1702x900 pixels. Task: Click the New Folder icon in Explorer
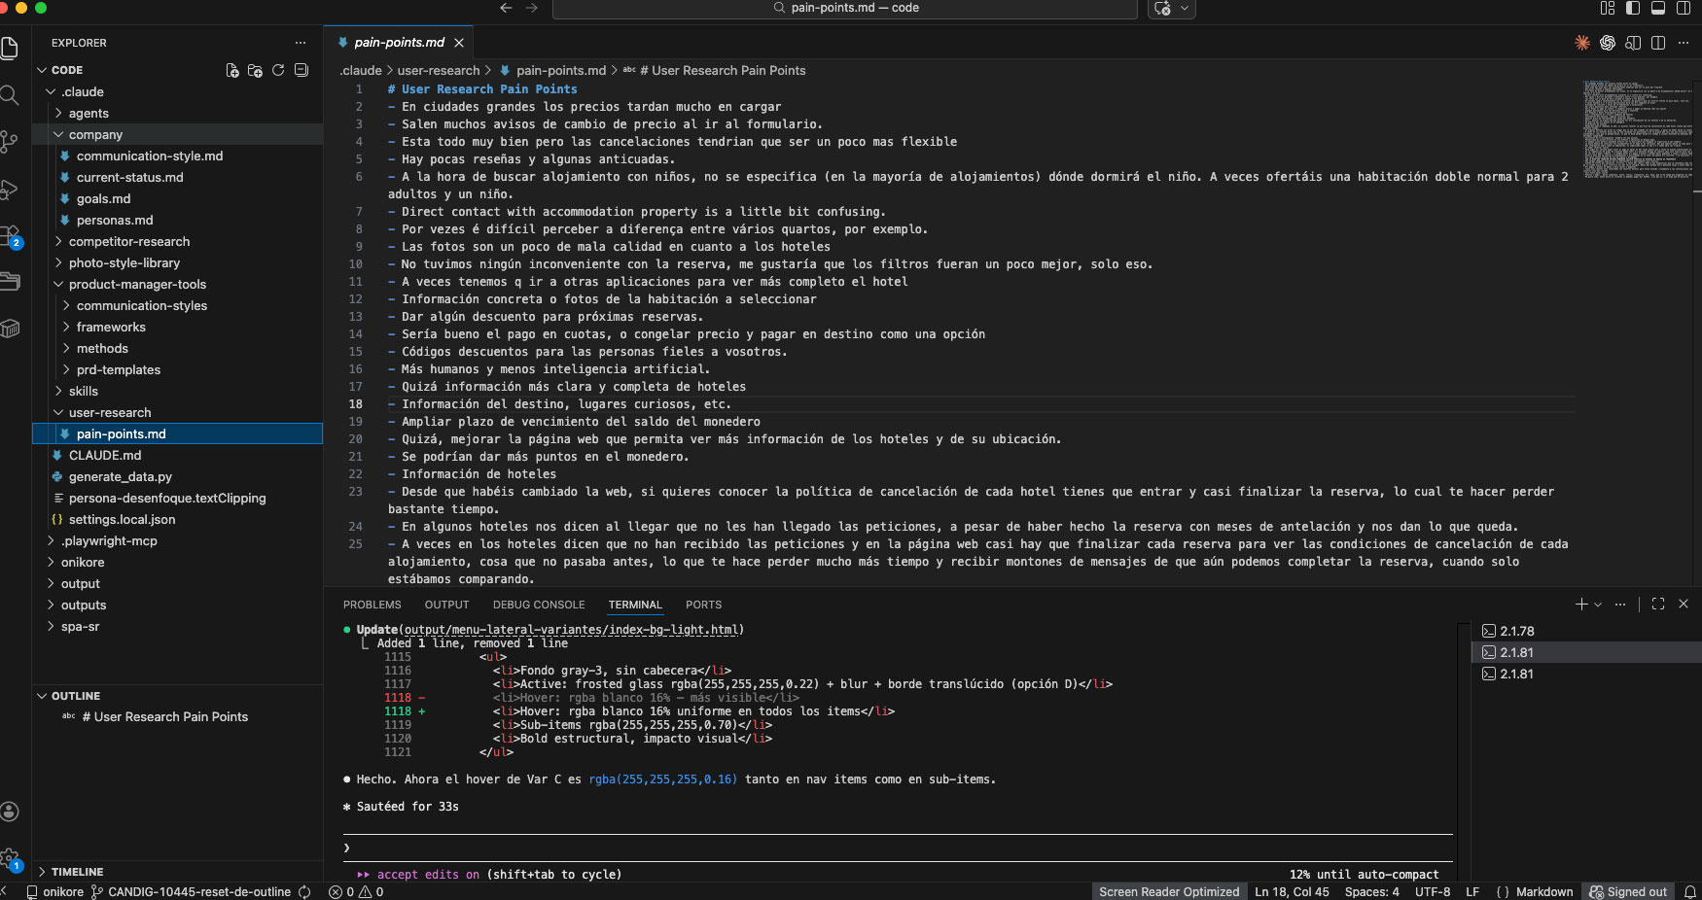(x=255, y=70)
